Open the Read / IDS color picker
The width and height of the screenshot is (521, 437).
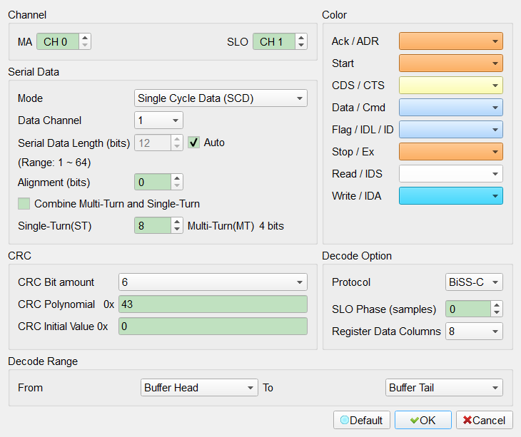click(x=450, y=174)
